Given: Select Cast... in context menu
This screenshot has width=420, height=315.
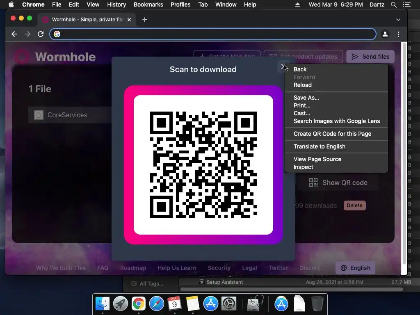Looking at the screenshot, I should (x=301, y=113).
